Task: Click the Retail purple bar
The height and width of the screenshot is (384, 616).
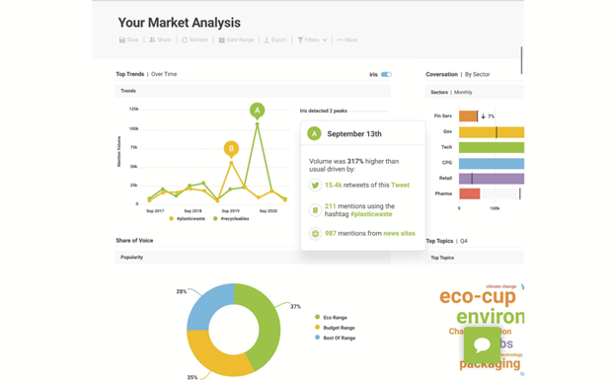Action: point(492,179)
